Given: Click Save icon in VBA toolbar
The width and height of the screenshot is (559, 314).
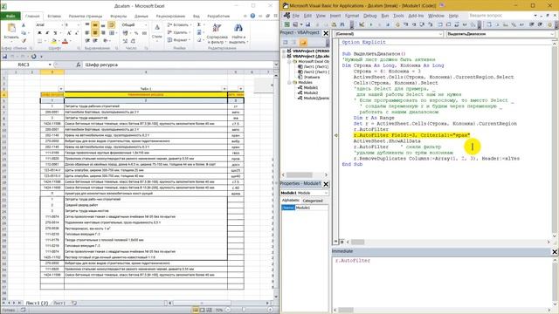Looking at the screenshot, I should point(307,24).
